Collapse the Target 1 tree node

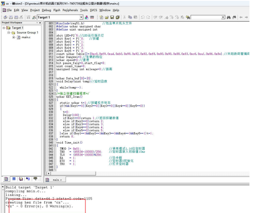tap(4, 28)
